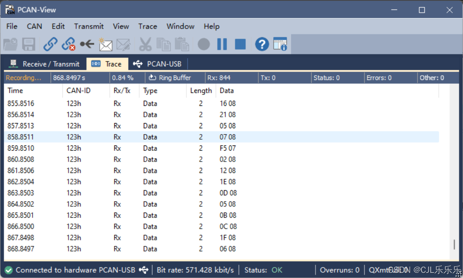Click the Record trace circle button
Screen dimensions: 463x278
[x=204, y=44]
